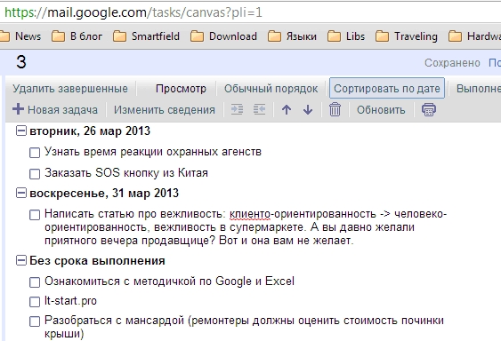Mark Заказать SOS кнопку из Китая done
Viewport: 501px width, 341px height.
pyautogui.click(x=35, y=174)
